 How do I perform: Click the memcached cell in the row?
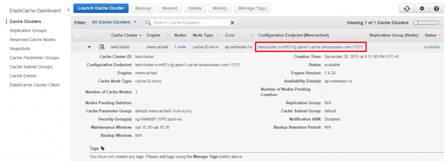[157, 47]
